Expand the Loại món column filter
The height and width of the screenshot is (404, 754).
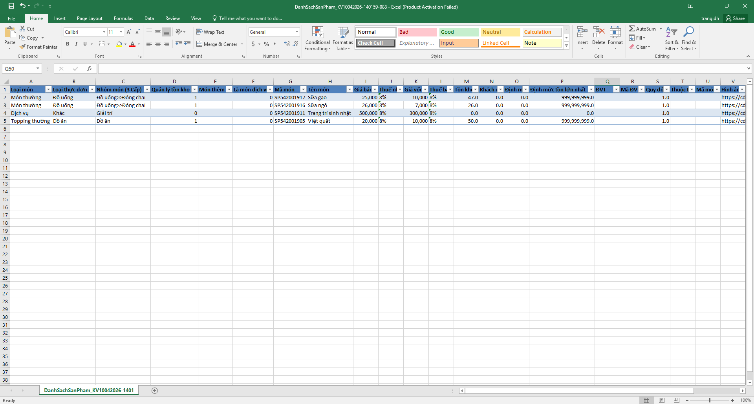pyautogui.click(x=48, y=89)
